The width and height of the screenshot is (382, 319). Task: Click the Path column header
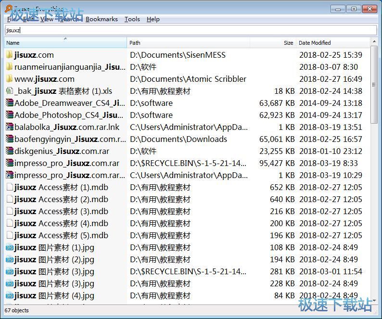pyautogui.click(x=188, y=43)
